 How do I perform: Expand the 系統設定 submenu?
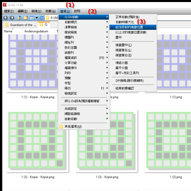click(x=84, y=109)
